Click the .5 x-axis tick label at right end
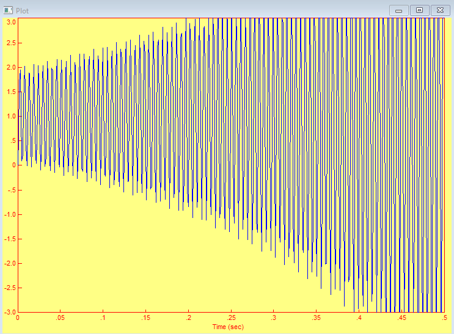 point(443,318)
